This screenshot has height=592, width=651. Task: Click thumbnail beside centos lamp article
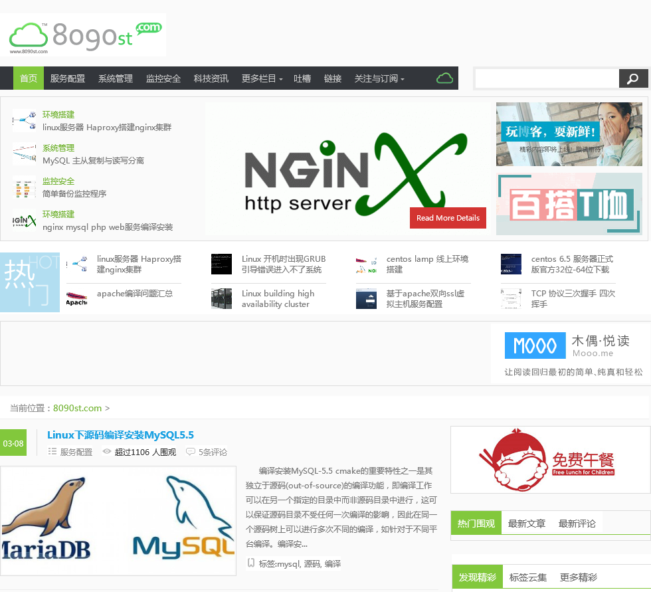pos(366,264)
